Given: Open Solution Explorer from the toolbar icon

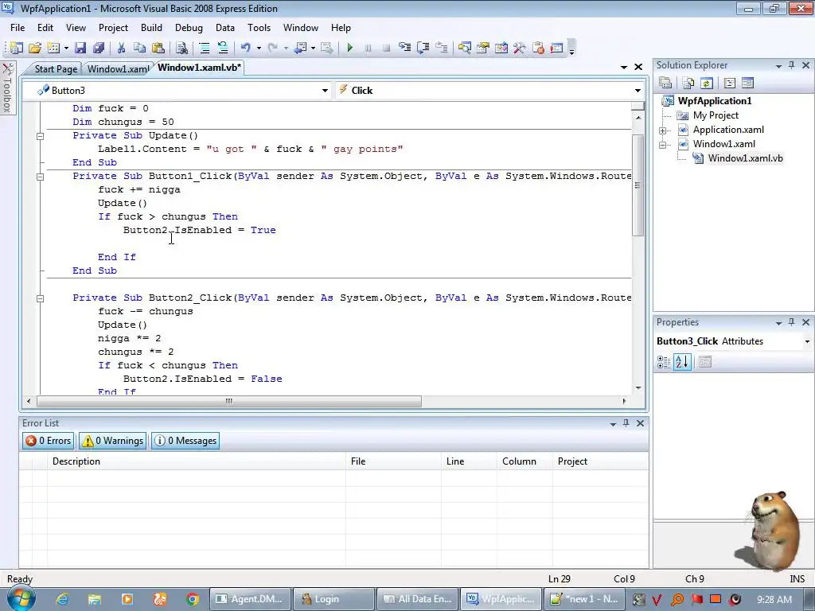Looking at the screenshot, I should click(x=464, y=49).
